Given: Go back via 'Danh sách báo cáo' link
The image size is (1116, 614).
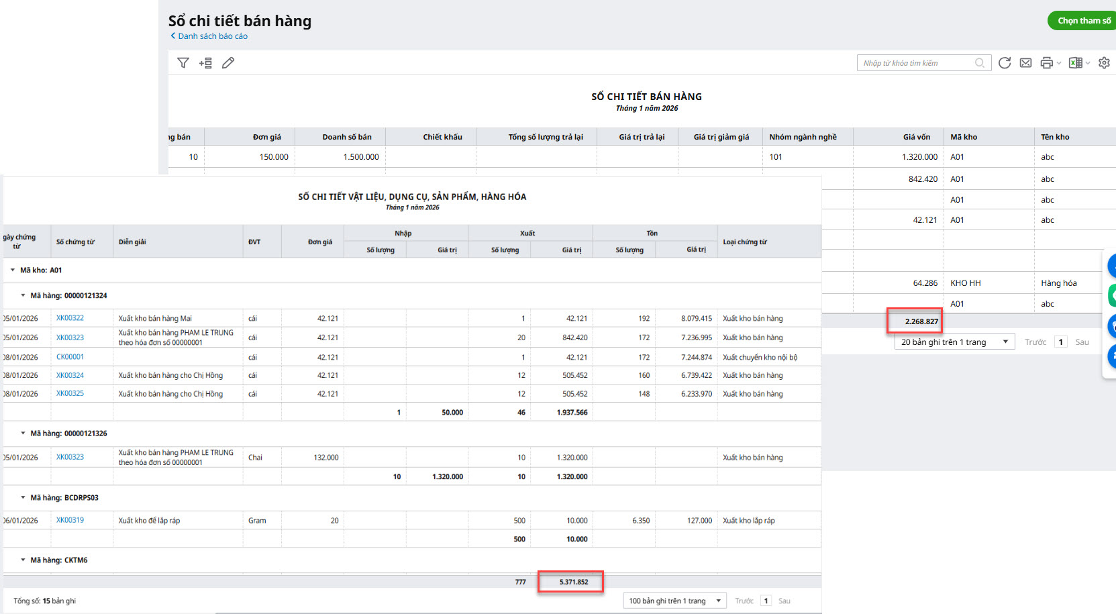Looking at the screenshot, I should [x=209, y=36].
